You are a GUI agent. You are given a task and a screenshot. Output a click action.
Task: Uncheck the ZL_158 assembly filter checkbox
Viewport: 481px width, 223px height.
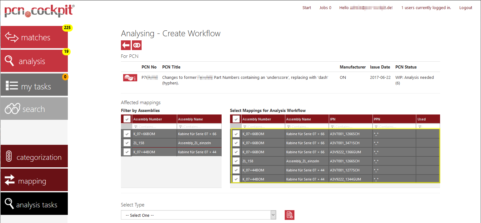pyautogui.click(x=127, y=143)
